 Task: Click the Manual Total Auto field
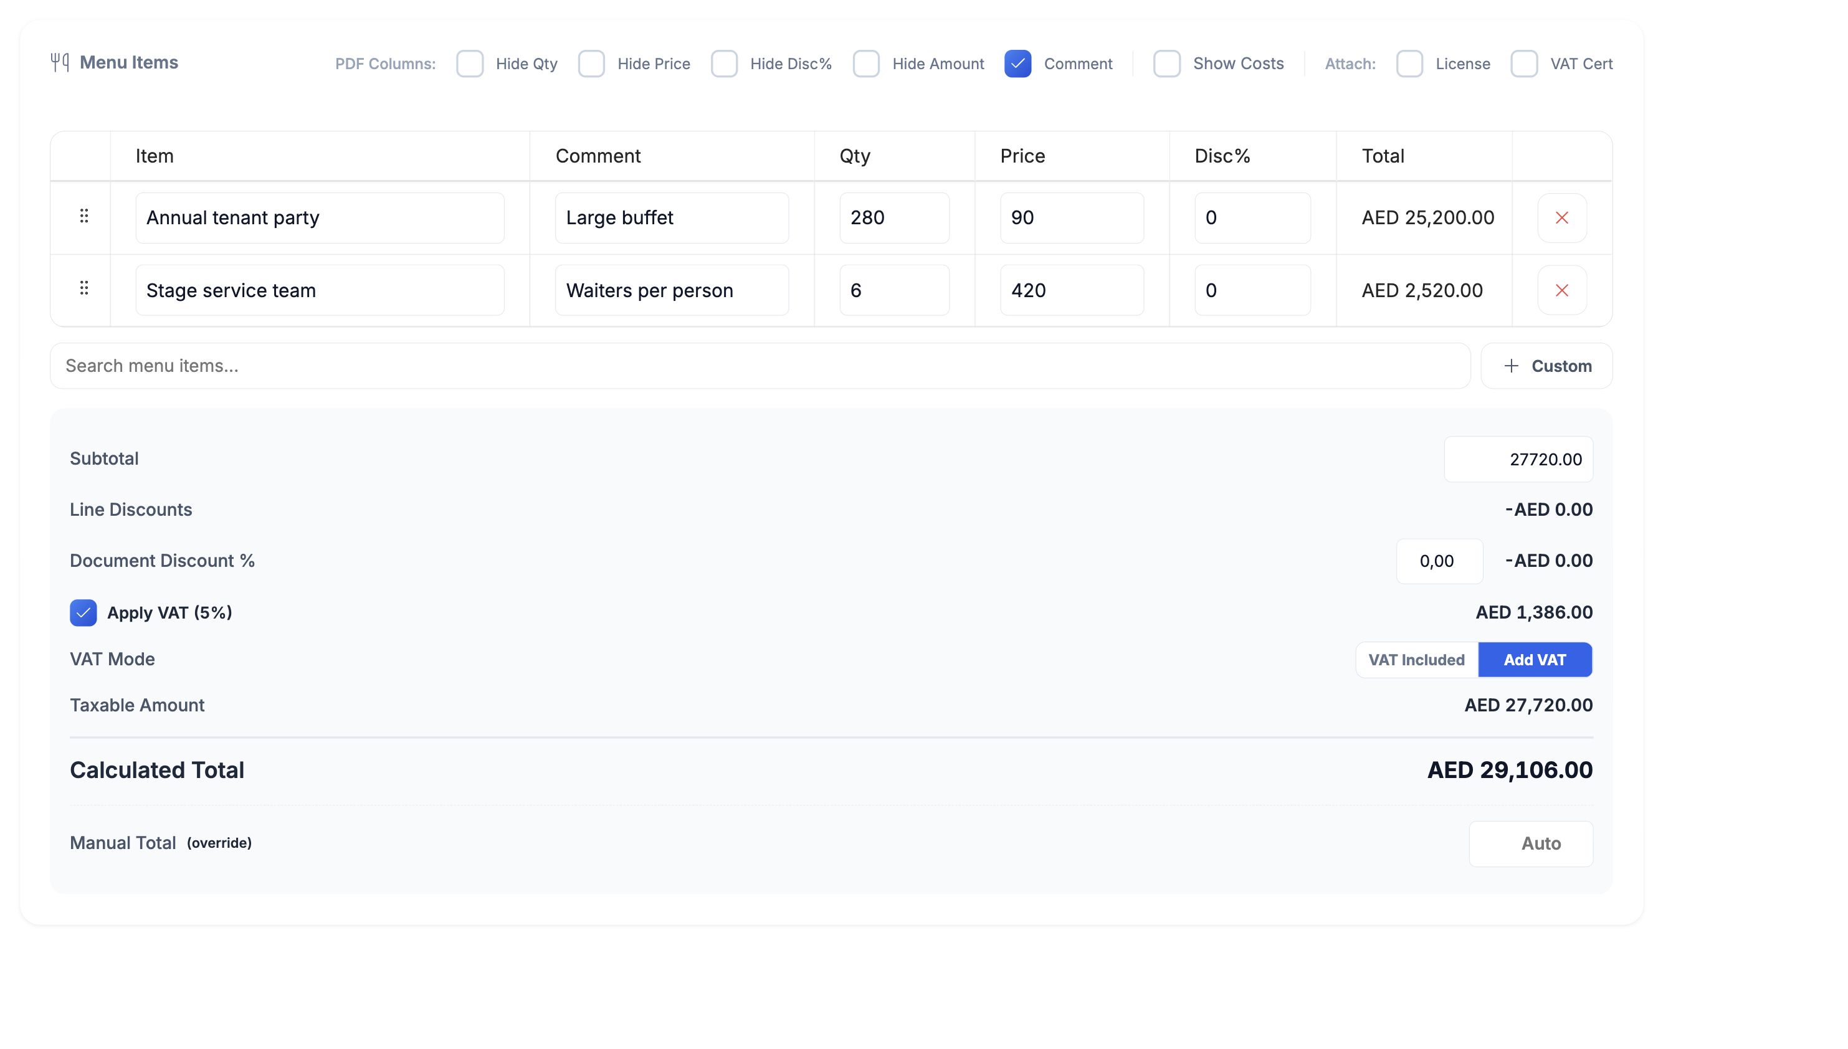[x=1530, y=843]
